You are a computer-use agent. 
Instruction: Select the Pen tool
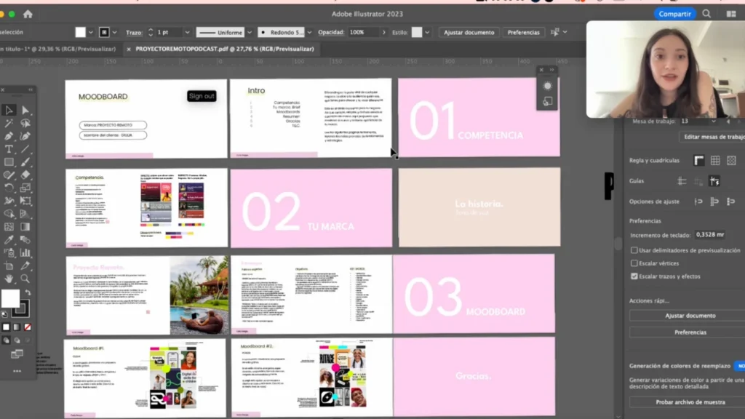click(x=9, y=136)
